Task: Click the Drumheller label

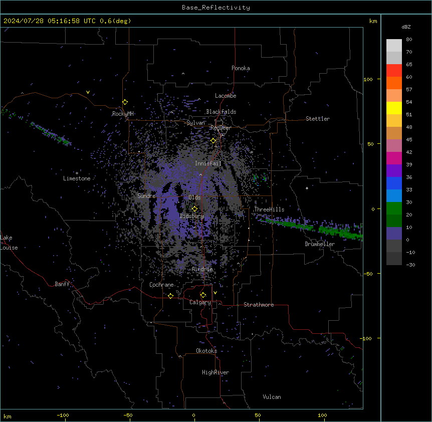Action: coord(320,244)
